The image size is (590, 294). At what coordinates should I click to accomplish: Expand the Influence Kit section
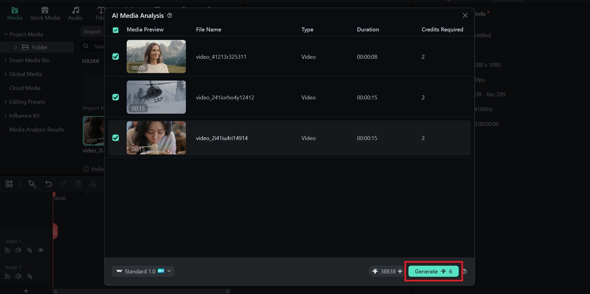(6, 116)
